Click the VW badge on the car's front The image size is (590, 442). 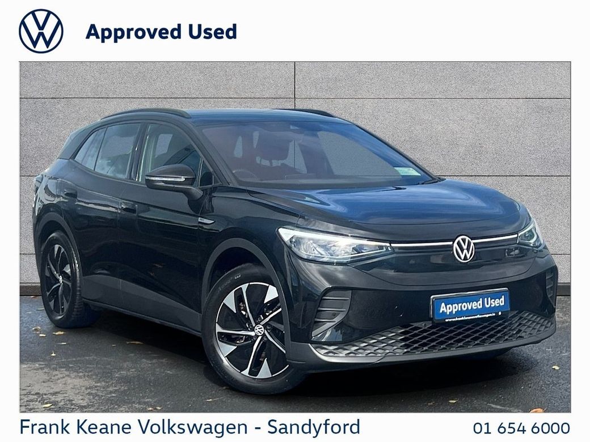tap(463, 248)
